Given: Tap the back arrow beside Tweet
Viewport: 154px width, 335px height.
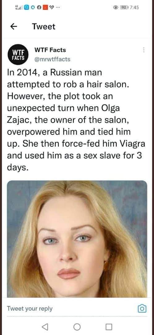Looking at the screenshot, I should click(x=14, y=26).
